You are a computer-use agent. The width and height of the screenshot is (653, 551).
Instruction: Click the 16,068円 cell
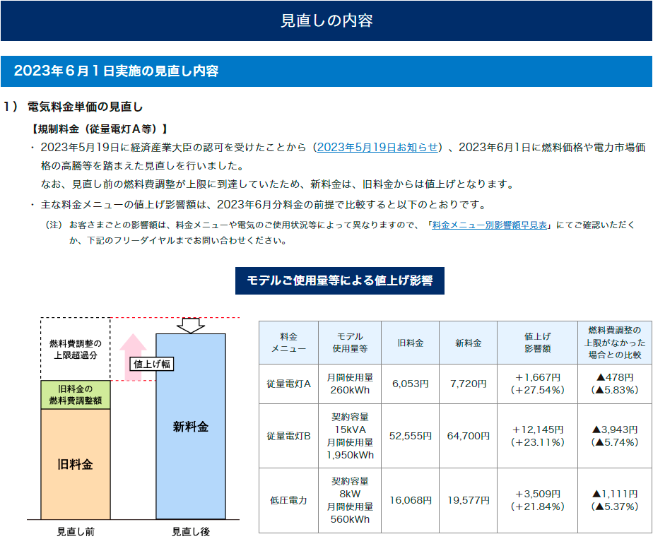coord(410,500)
